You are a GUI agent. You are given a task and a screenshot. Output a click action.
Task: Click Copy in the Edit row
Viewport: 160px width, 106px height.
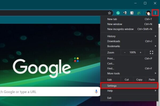(x=139, y=79)
